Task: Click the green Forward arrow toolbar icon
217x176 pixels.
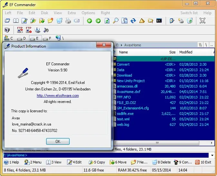Action: point(98,21)
